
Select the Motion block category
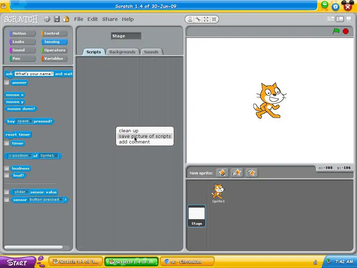pyautogui.click(x=23, y=33)
